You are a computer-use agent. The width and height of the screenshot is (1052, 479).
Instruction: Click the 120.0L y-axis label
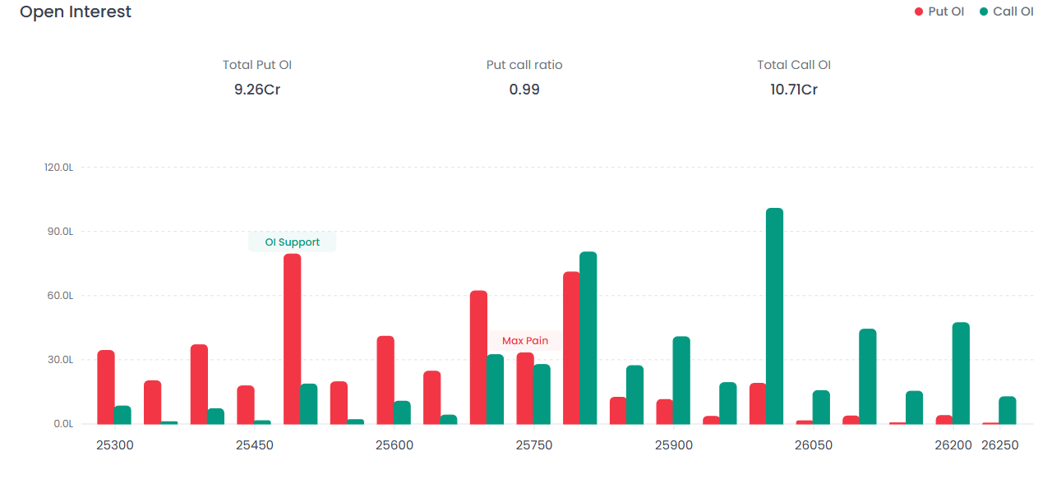tap(59, 168)
